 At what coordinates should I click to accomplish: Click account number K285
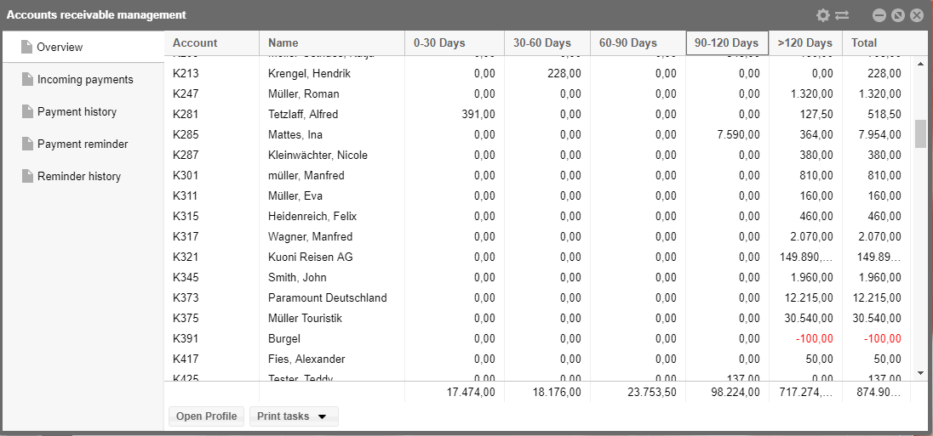(186, 135)
